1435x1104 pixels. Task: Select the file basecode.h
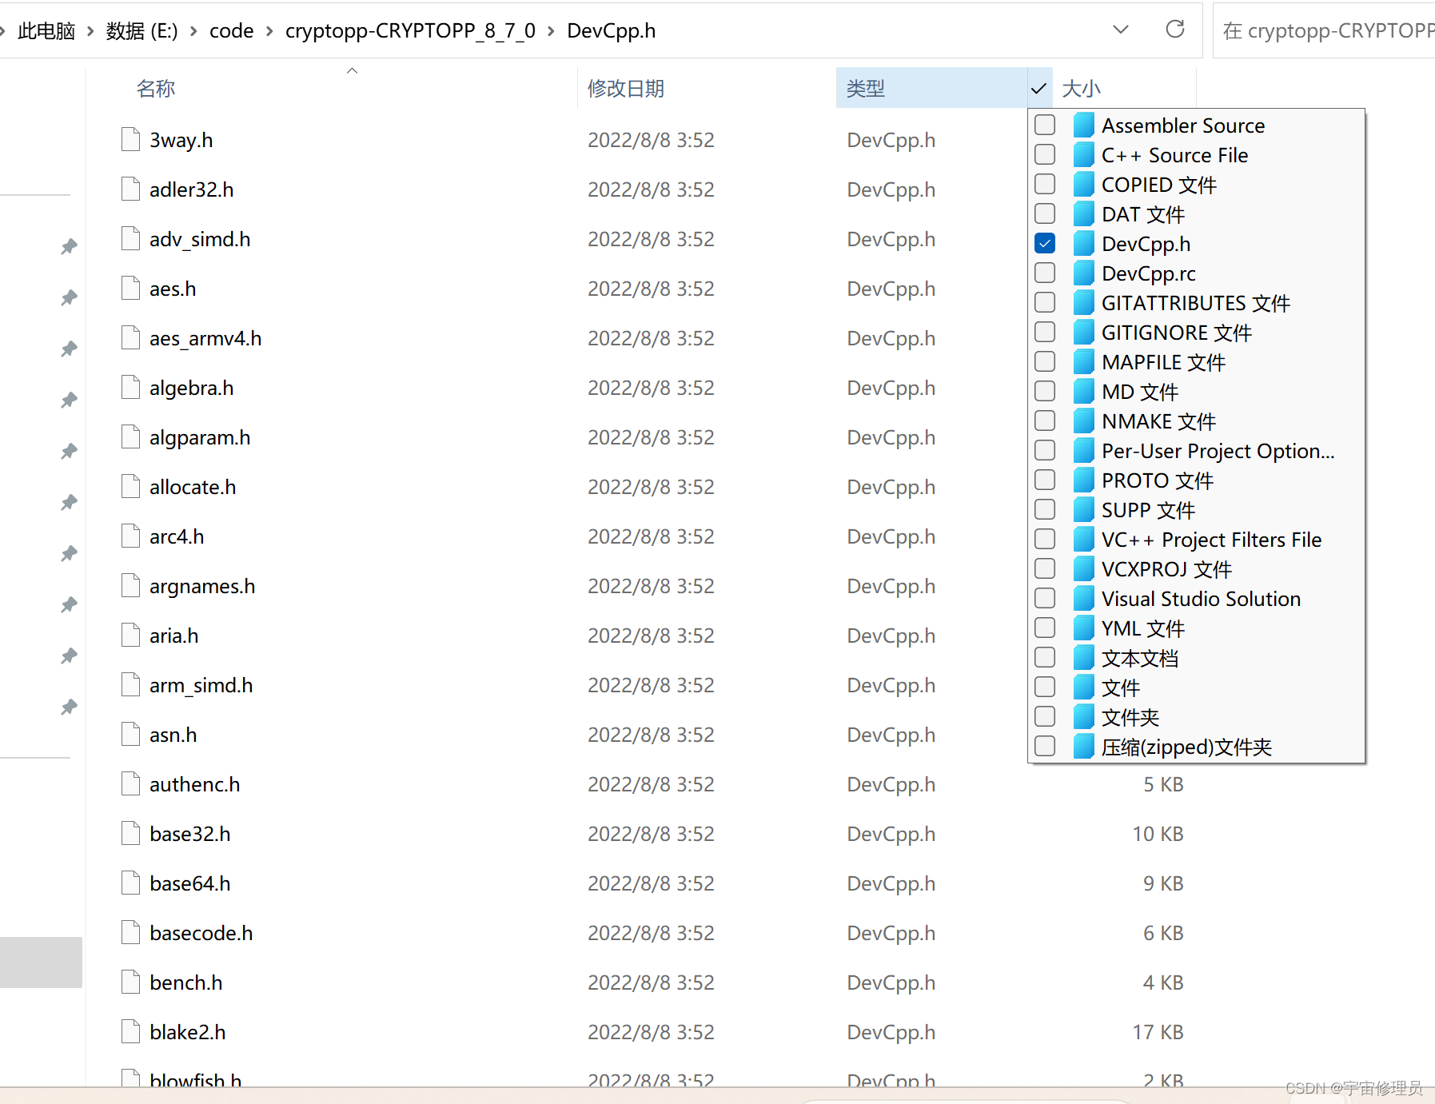[x=201, y=933]
